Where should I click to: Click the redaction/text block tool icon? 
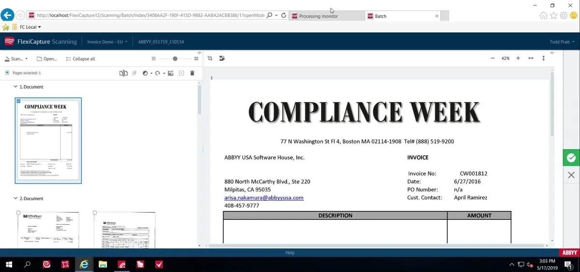222,58
